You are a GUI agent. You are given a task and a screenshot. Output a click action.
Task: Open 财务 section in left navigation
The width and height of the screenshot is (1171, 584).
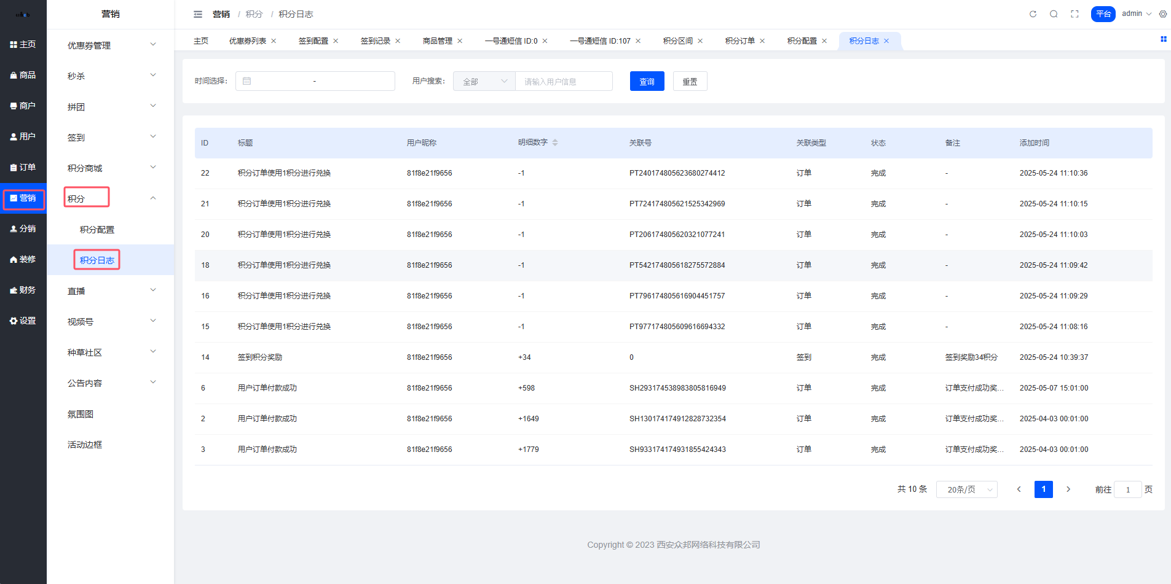[x=23, y=290]
